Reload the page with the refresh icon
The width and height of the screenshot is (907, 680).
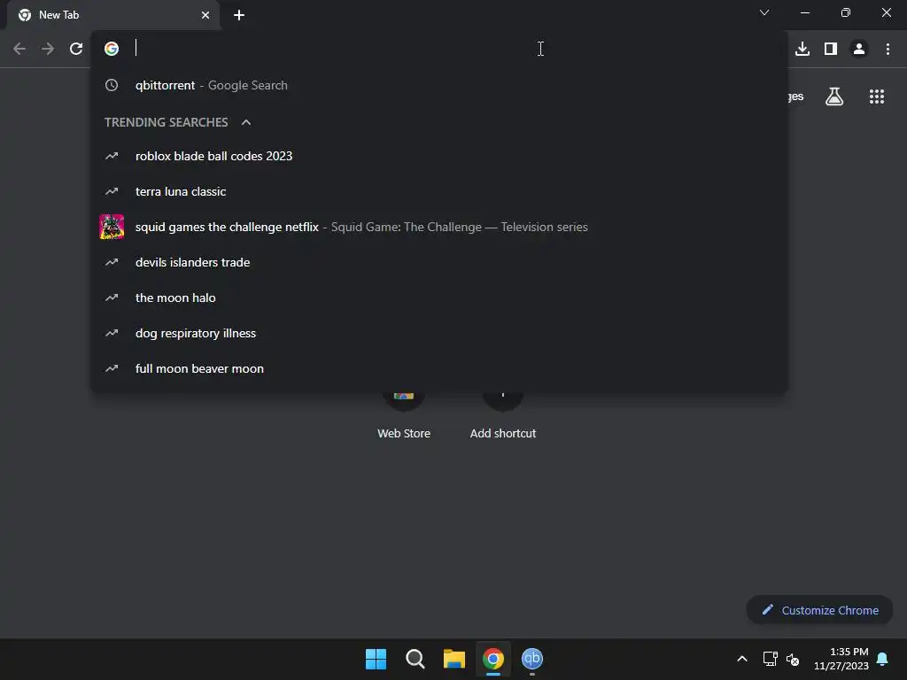coord(76,50)
